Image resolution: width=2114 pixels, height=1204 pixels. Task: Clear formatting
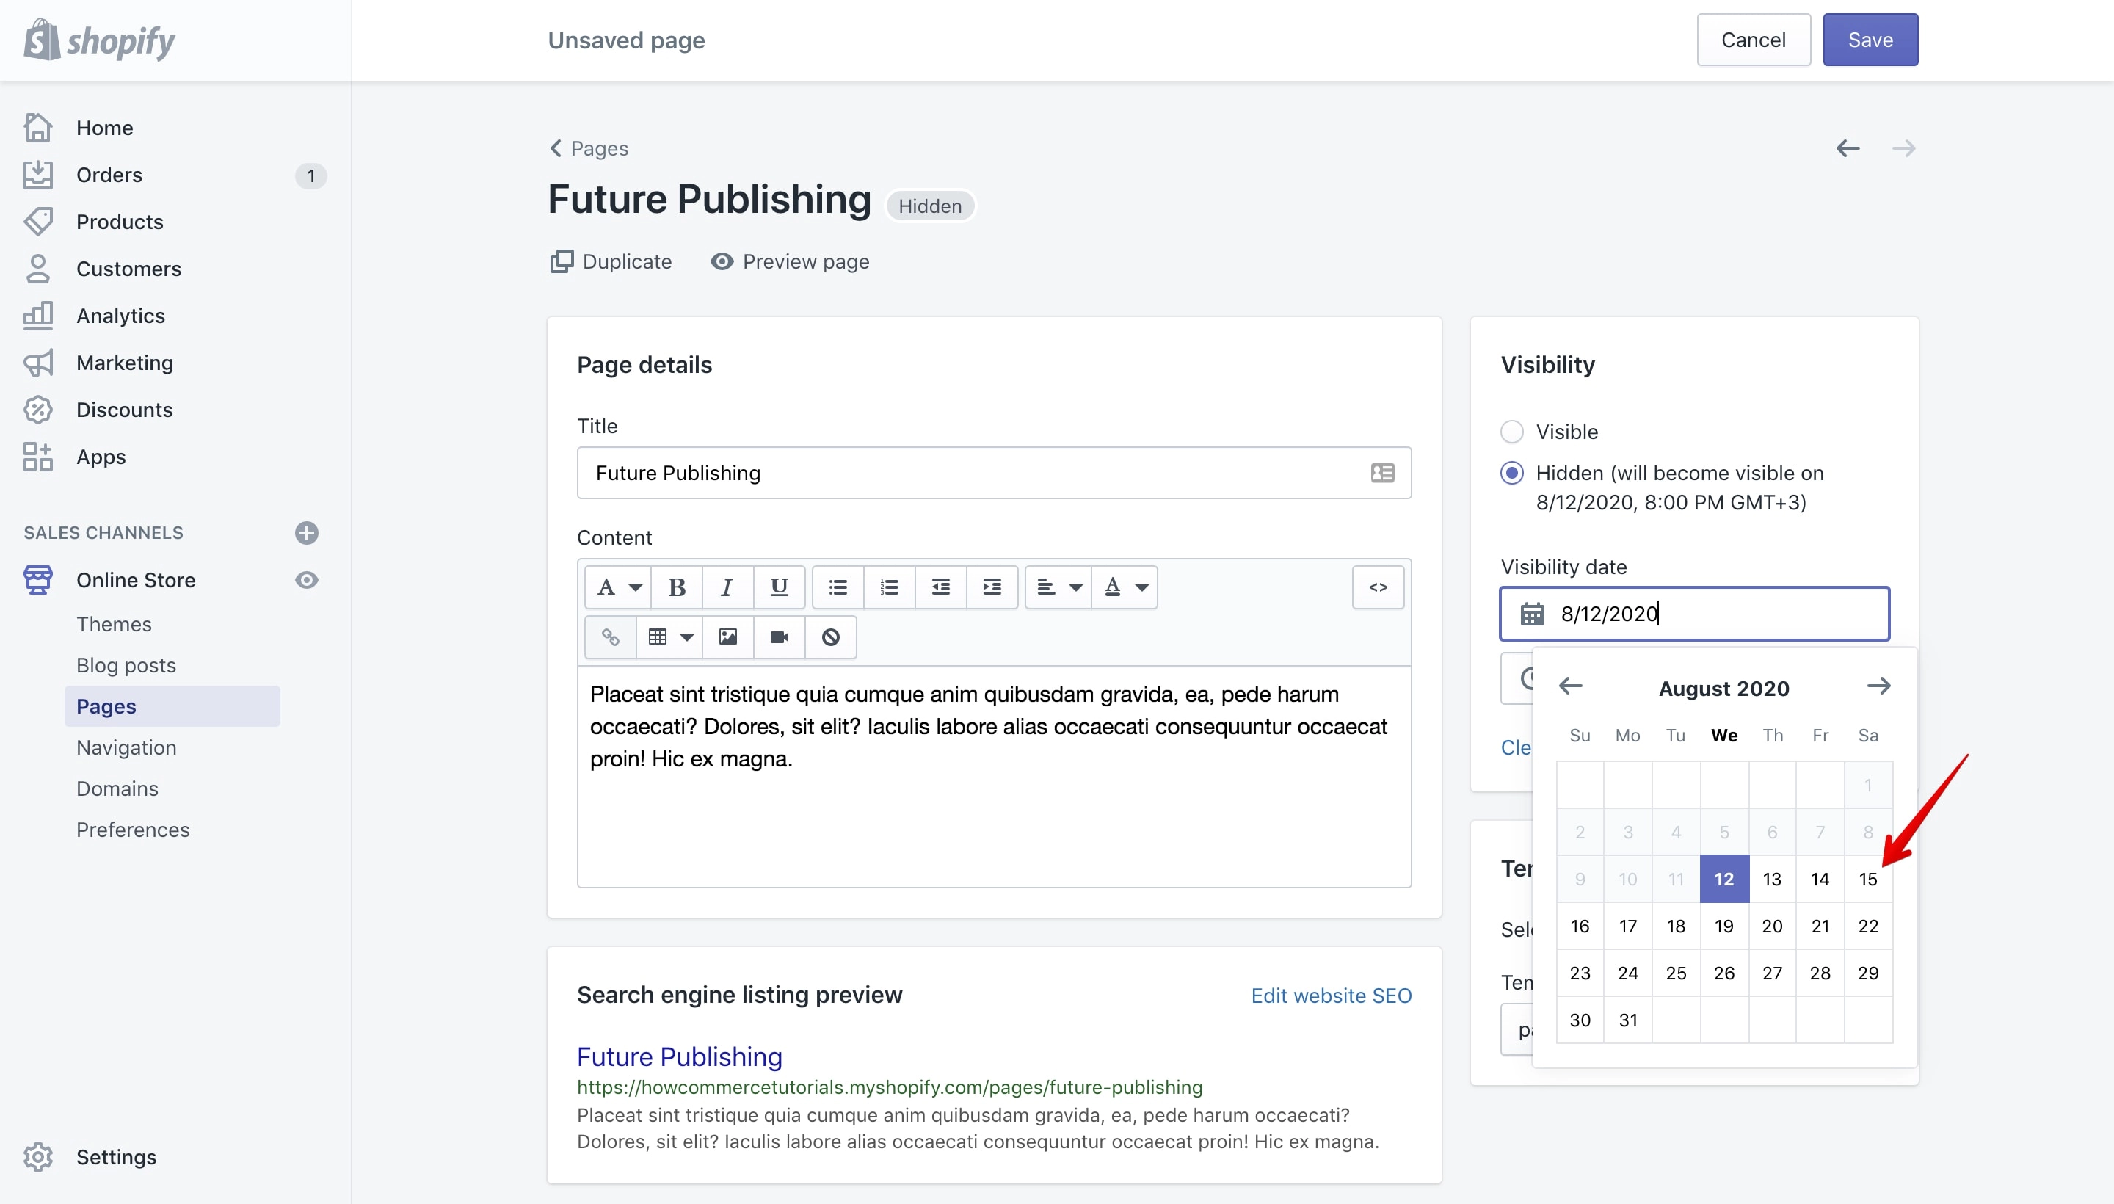(x=830, y=637)
